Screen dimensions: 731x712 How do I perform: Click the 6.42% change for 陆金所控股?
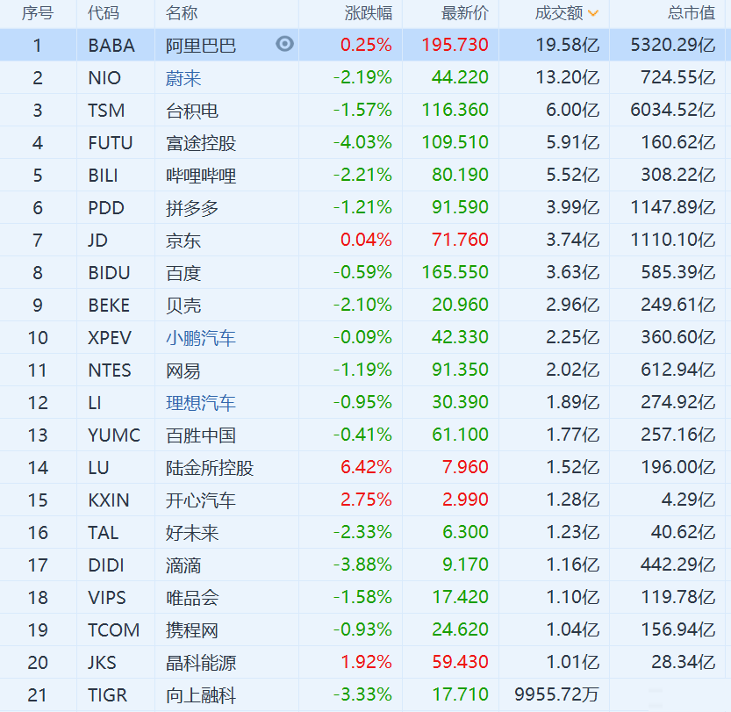pos(366,467)
